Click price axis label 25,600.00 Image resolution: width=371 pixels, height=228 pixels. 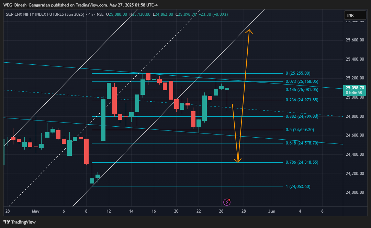coord(355,40)
